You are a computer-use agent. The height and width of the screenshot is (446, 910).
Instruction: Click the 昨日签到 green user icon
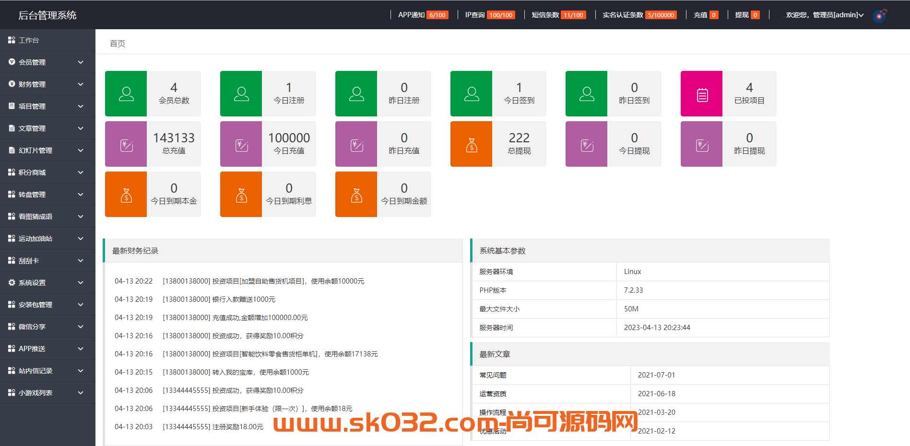click(x=587, y=94)
